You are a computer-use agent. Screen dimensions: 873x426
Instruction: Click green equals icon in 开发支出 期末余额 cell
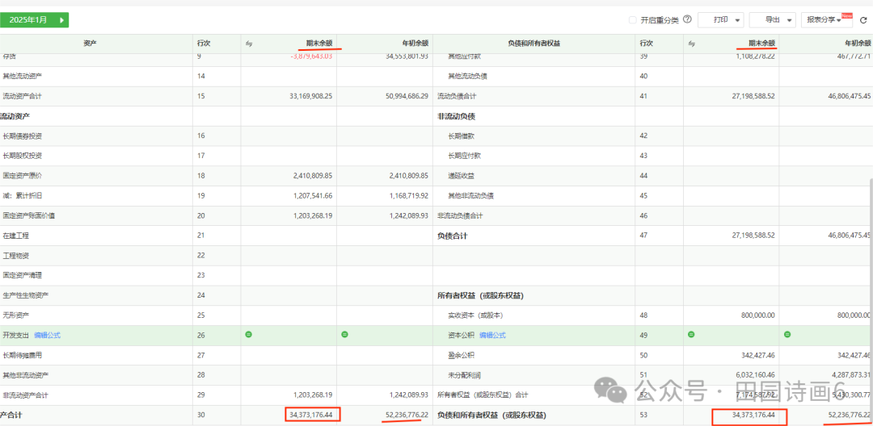(249, 334)
